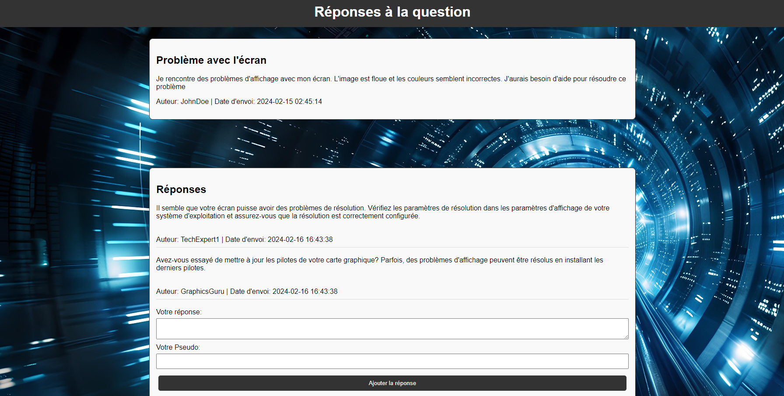The width and height of the screenshot is (784, 396).
Task: Click the page header "Réponses à la question"
Action: (x=392, y=12)
